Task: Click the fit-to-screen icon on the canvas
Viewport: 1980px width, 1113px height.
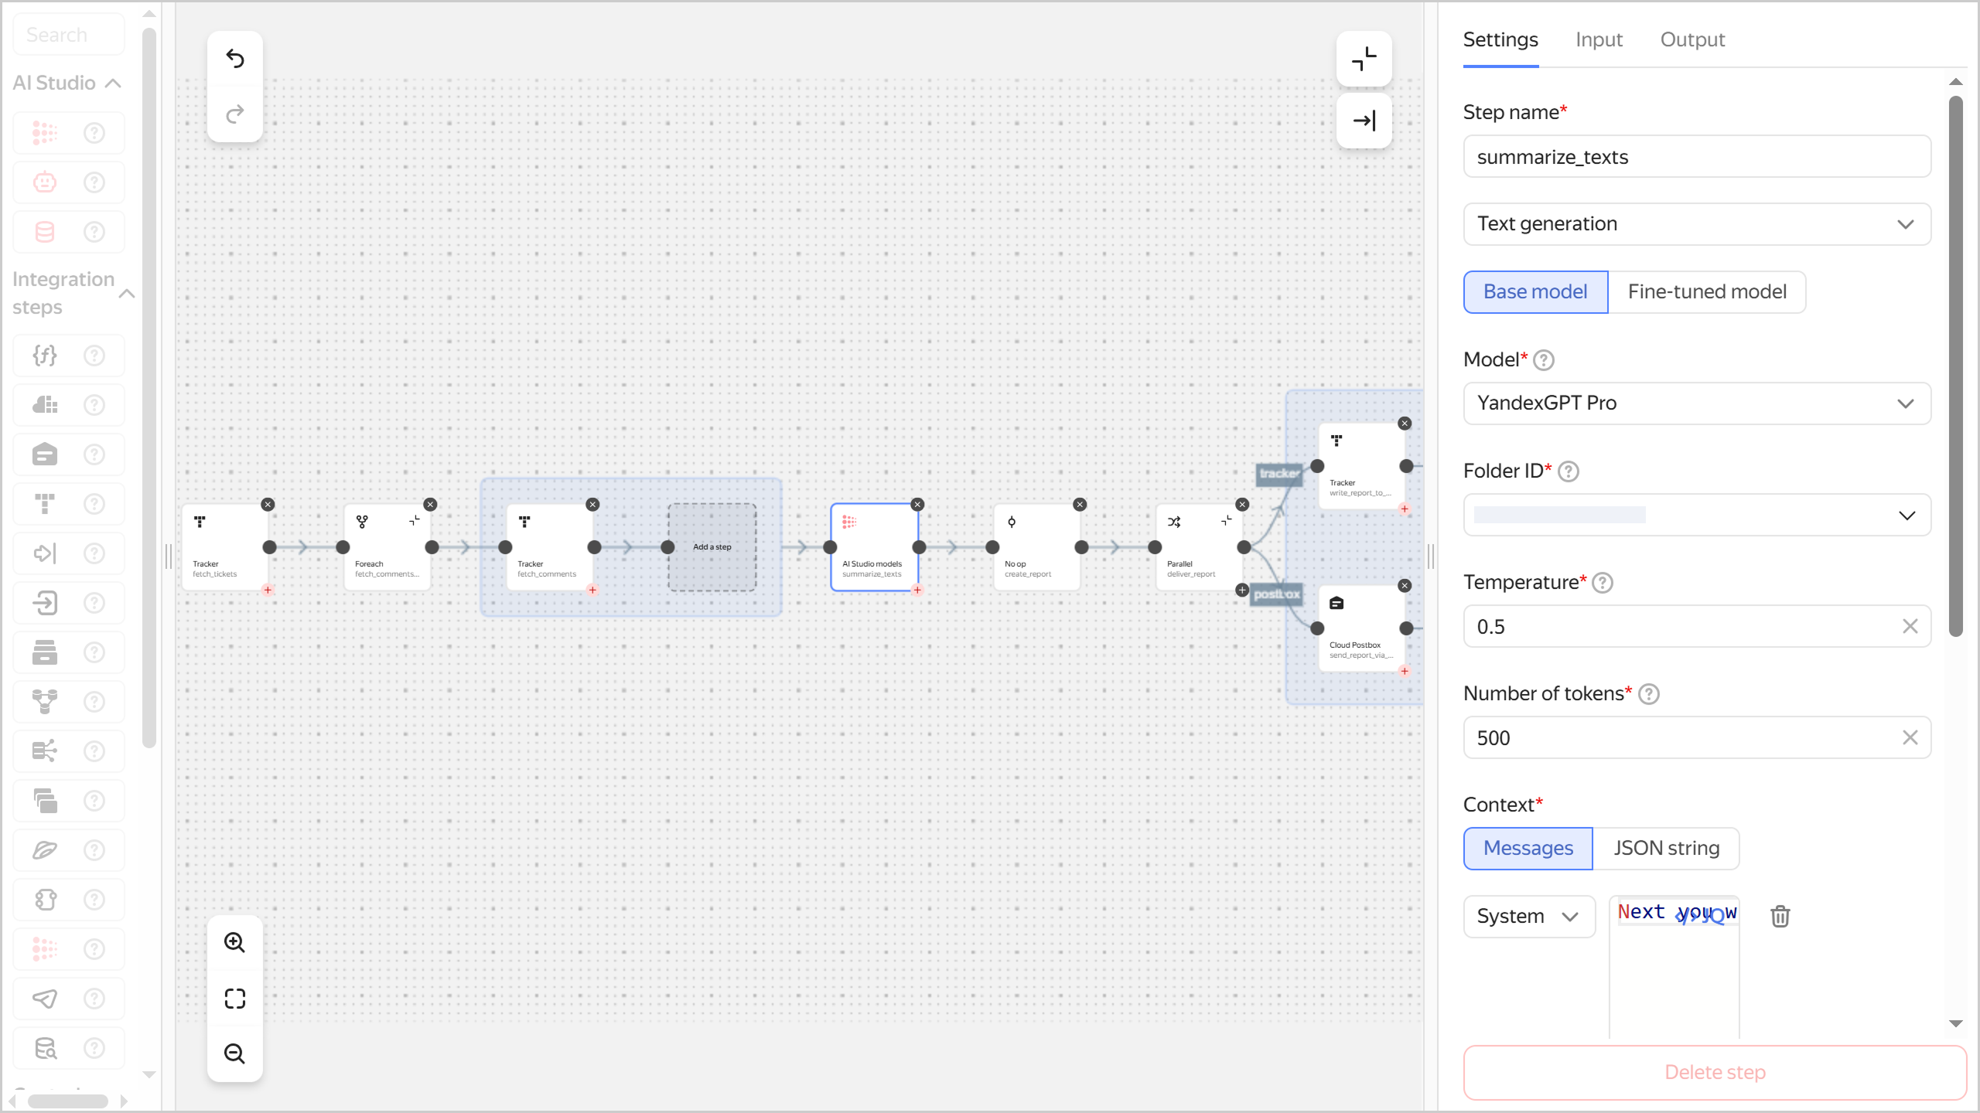Action: click(x=235, y=998)
